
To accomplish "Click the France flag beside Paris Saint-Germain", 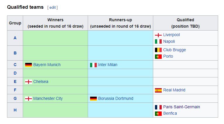I will (x=158, y=107).
